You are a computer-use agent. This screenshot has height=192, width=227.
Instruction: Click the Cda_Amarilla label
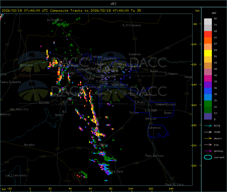pyautogui.click(x=19, y=109)
